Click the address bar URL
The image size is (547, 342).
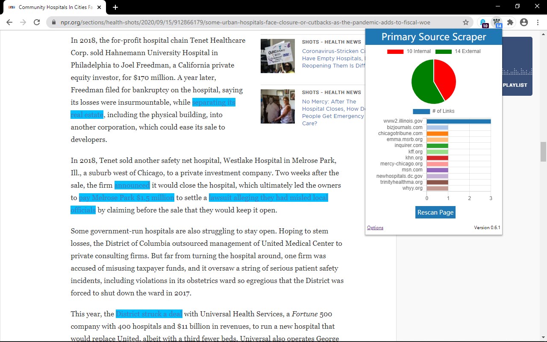(244, 22)
